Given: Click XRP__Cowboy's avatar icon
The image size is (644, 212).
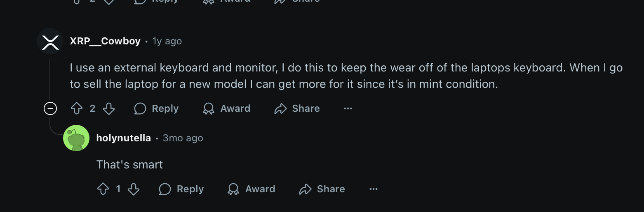Looking at the screenshot, I should click(50, 41).
